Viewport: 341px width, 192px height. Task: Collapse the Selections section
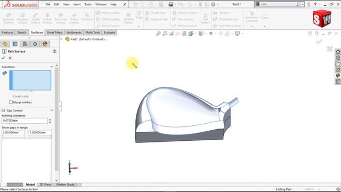coord(52,67)
